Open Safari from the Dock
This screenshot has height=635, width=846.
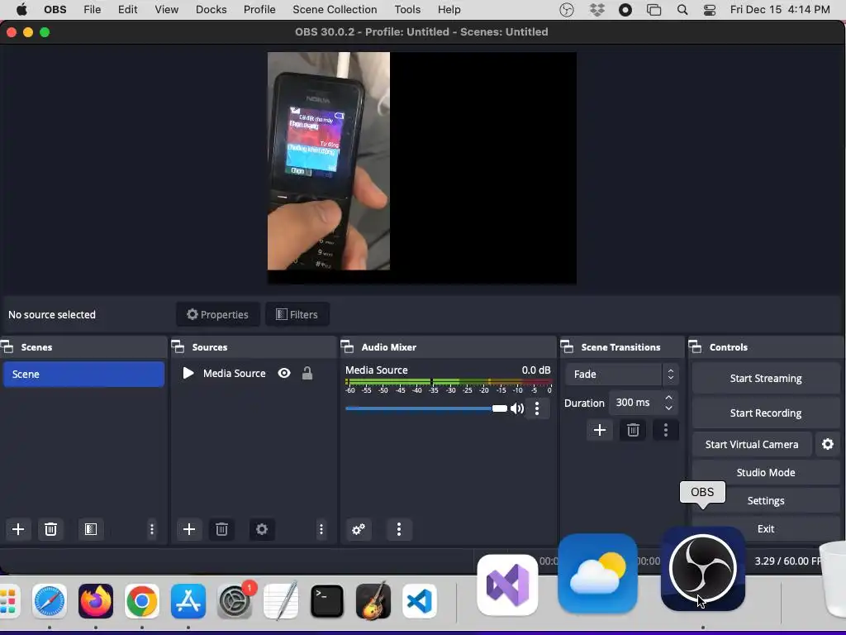pos(50,601)
